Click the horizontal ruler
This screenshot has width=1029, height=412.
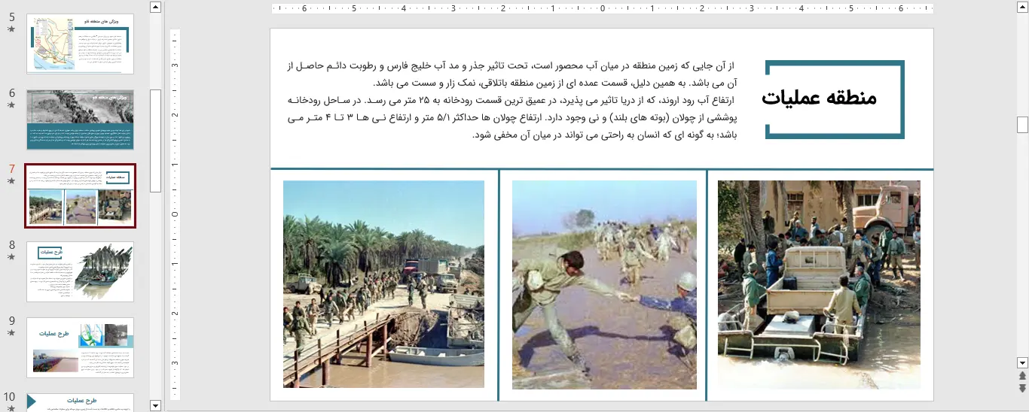603,9
